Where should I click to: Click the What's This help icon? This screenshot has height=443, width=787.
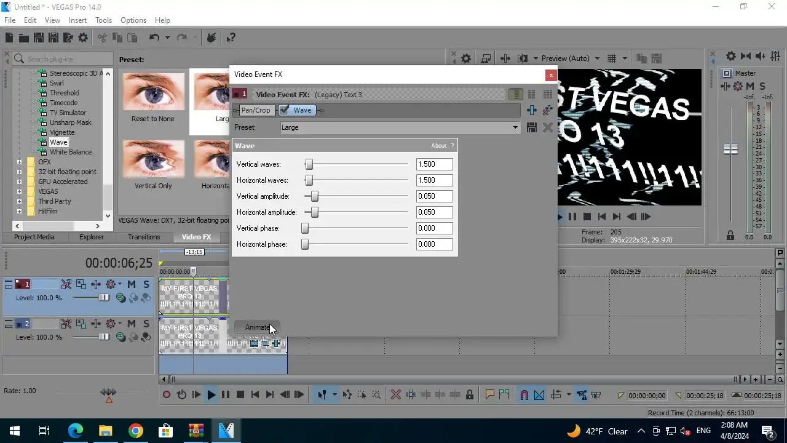tap(231, 38)
